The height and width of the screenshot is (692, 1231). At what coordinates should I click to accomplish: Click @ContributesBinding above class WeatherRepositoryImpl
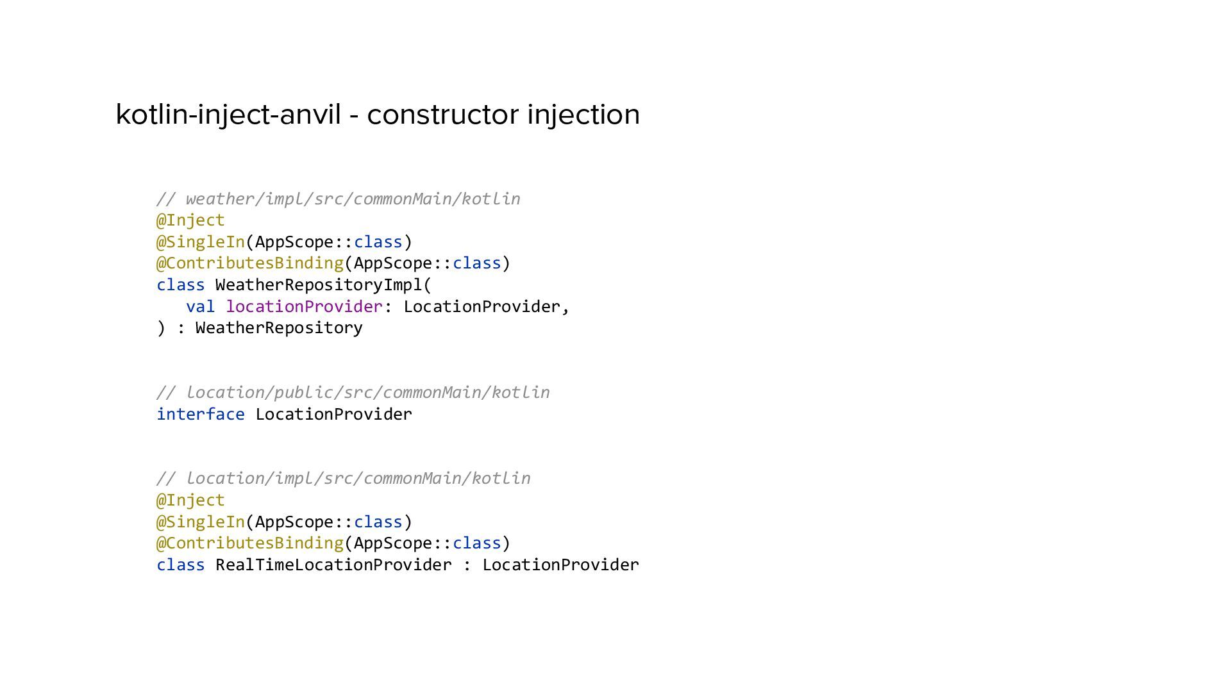[250, 263]
